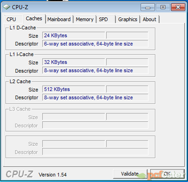
Task: Maximize the CPU-Z window
Action: [x=163, y=7]
